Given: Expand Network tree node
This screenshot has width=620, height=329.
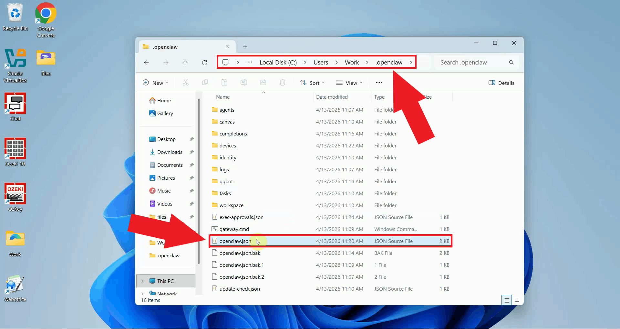Looking at the screenshot, I should tap(142, 294).
